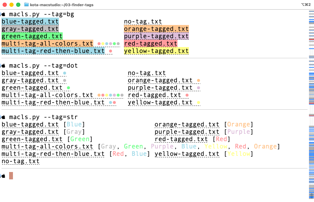Click the command 'macls.py --tag=dot'
The height and width of the screenshot is (202, 314).
pyautogui.click(x=44, y=66)
